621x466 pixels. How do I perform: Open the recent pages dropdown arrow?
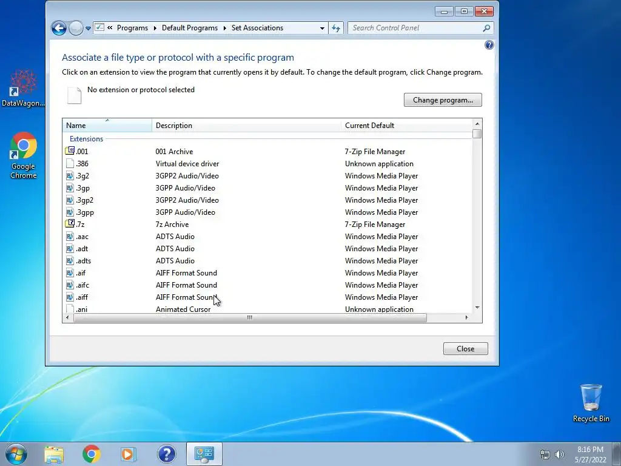(x=88, y=28)
